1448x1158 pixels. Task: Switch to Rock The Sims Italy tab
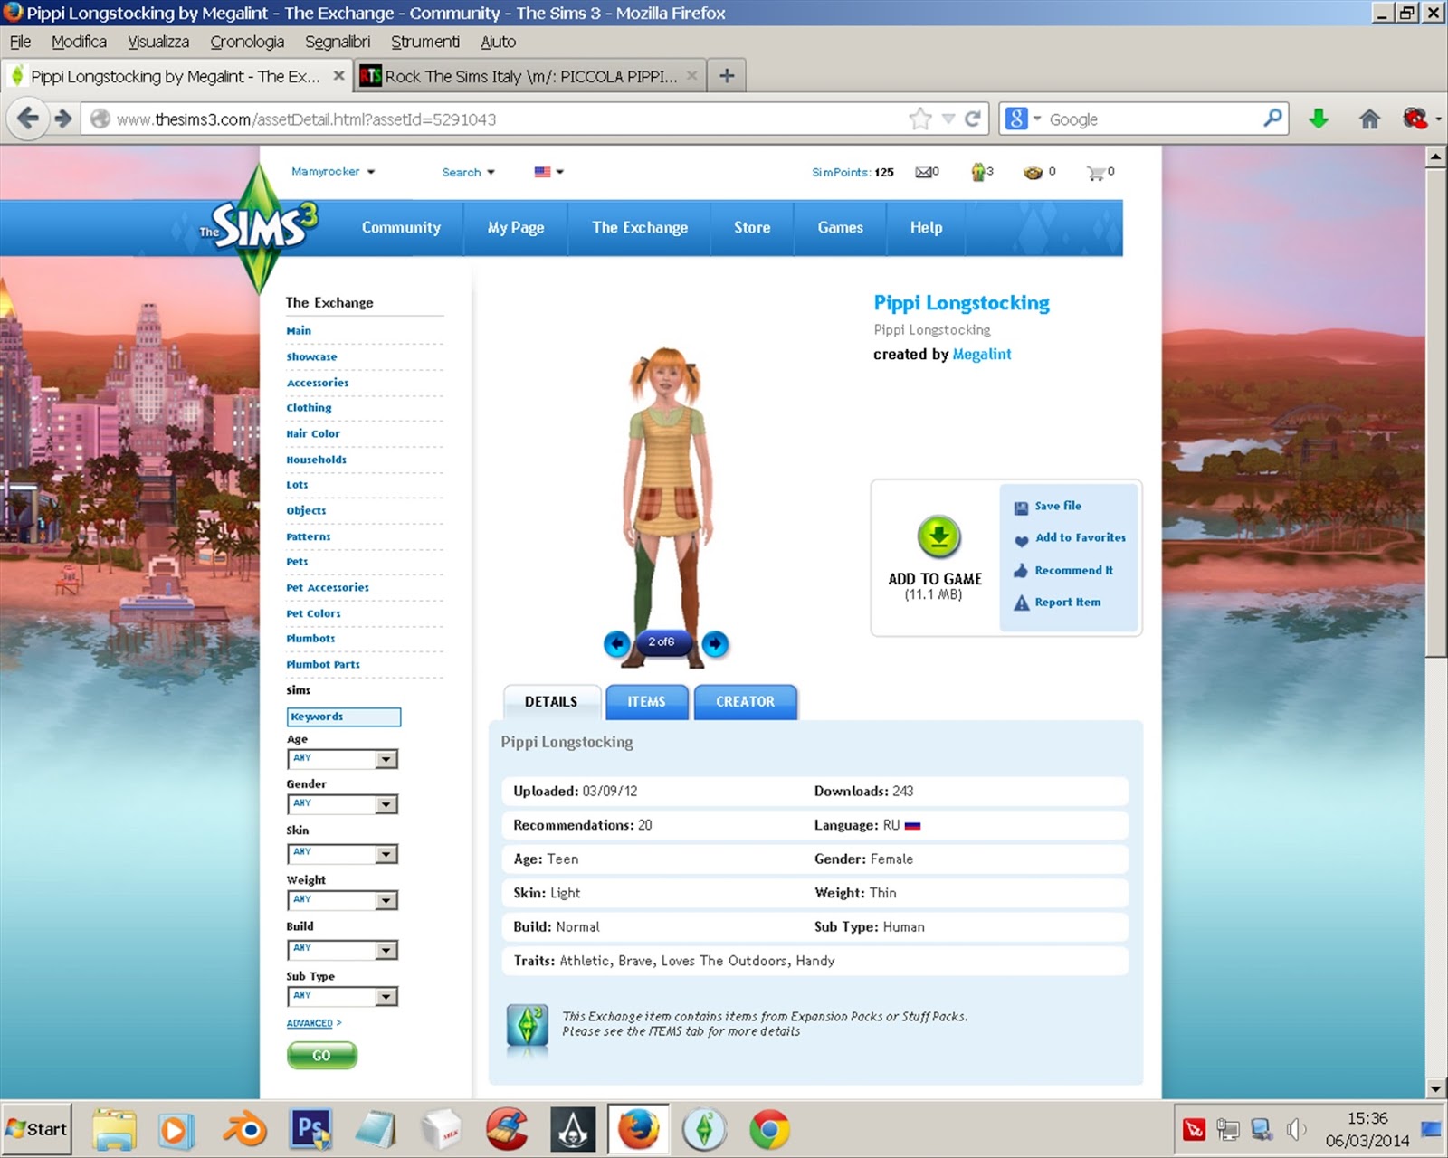(529, 76)
